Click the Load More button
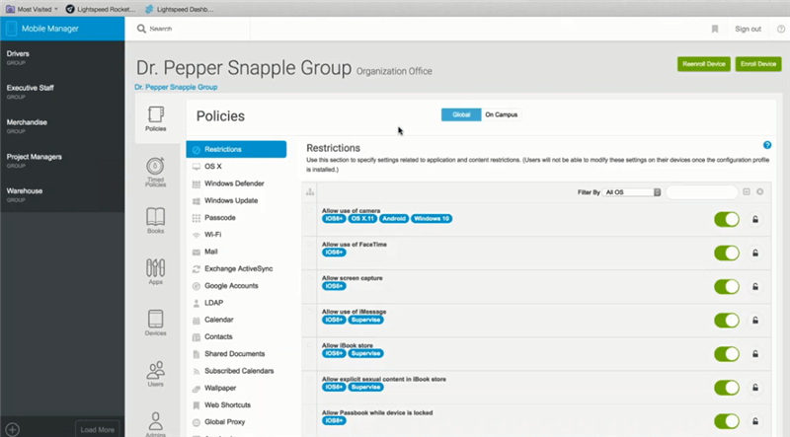Image resolution: width=790 pixels, height=437 pixels. [97, 429]
